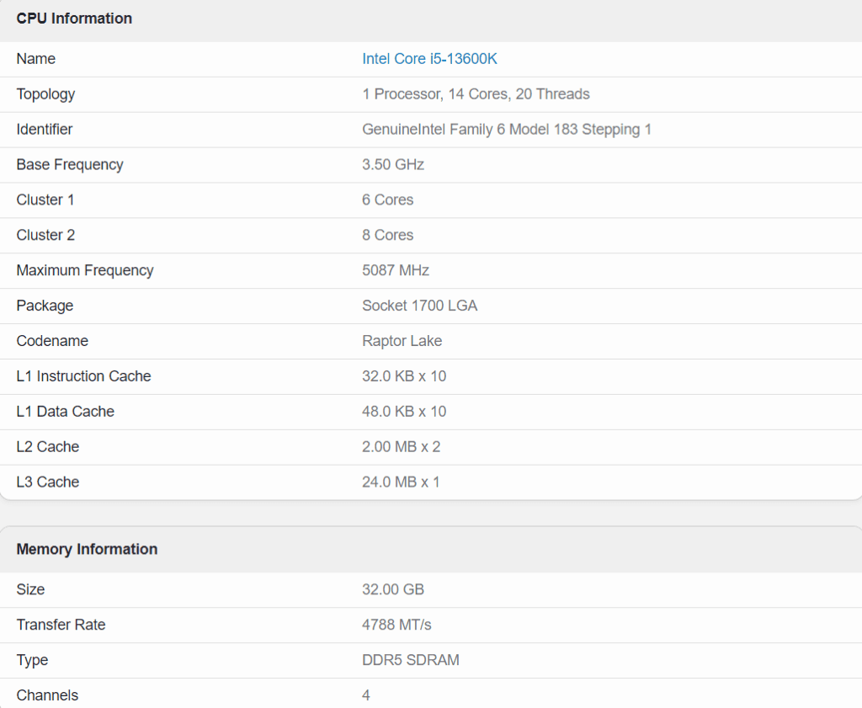862x708 pixels.
Task: Click the memory Channels row label
Action: click(x=47, y=696)
